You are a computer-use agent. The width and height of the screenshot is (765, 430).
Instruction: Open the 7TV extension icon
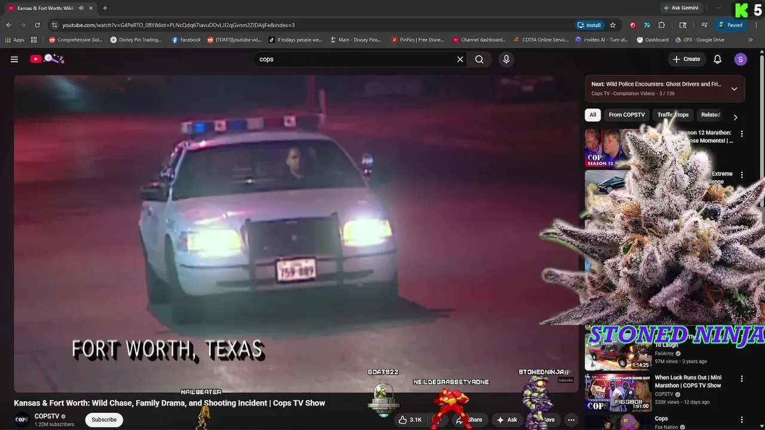(647, 25)
